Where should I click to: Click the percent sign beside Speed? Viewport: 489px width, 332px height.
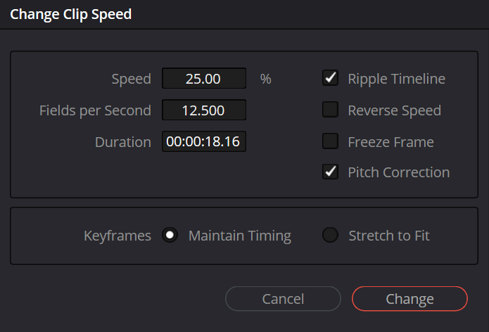[x=265, y=79]
